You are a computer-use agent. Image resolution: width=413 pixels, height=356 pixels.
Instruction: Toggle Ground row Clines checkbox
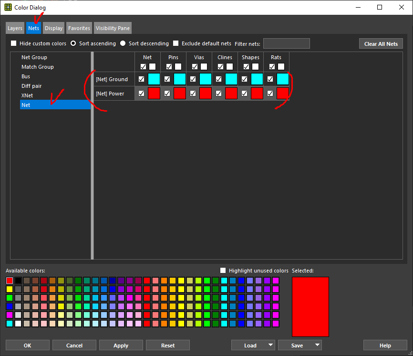pos(218,79)
